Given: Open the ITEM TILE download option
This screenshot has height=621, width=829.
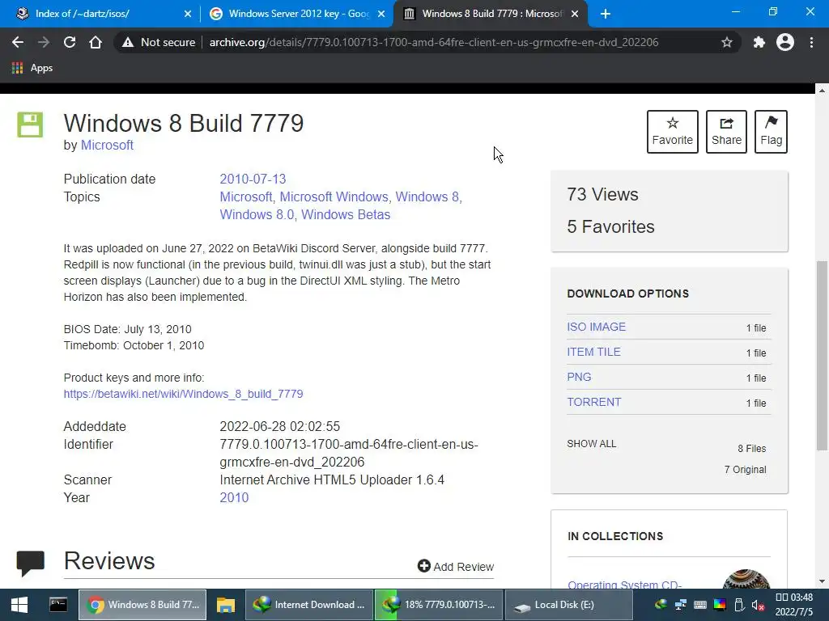Looking at the screenshot, I should pos(593,352).
